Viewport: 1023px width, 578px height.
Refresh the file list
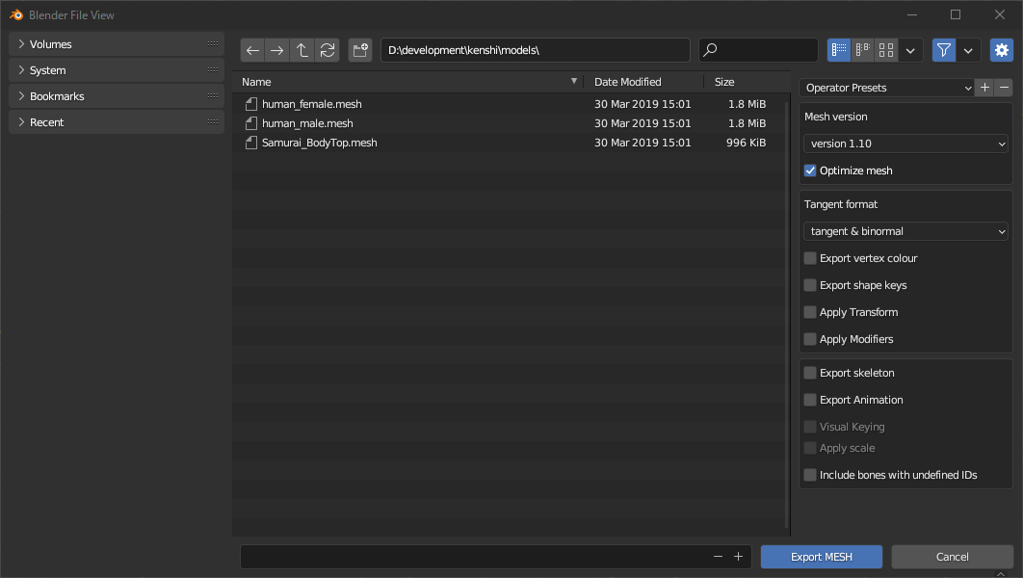point(327,50)
